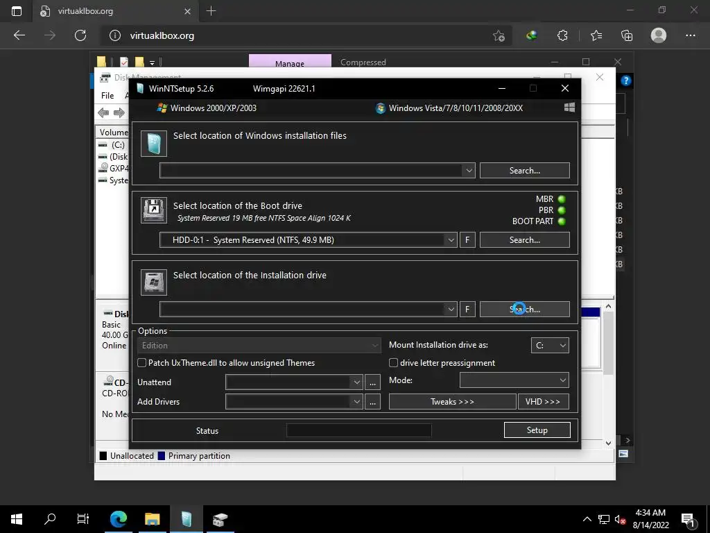Open the VHD >>> options

point(544,402)
